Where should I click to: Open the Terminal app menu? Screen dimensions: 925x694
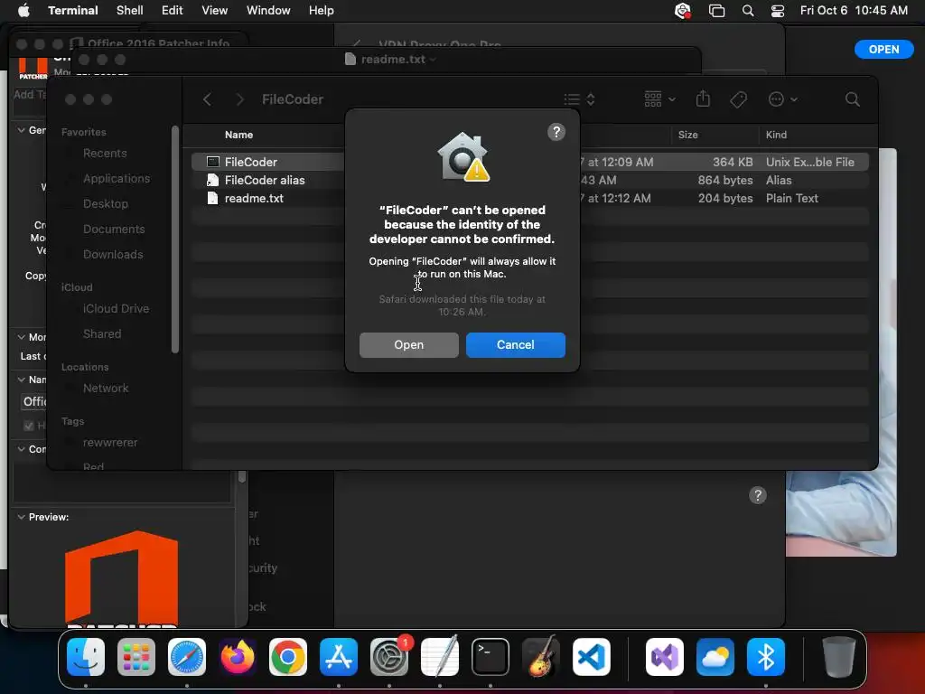click(x=73, y=11)
